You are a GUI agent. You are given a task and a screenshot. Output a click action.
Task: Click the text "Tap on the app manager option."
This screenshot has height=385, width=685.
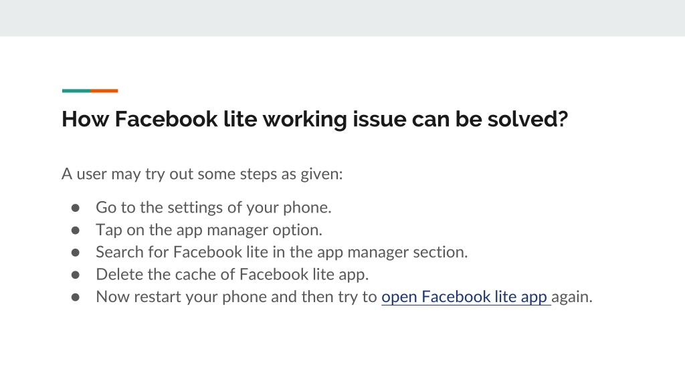click(209, 230)
